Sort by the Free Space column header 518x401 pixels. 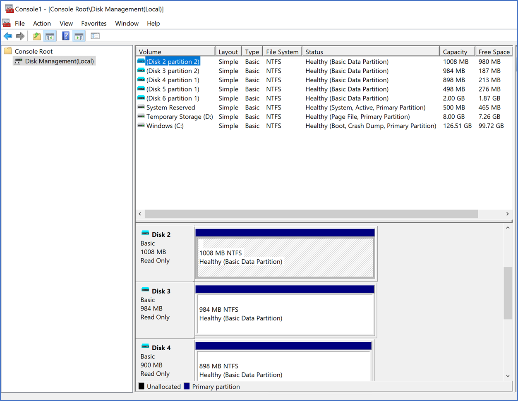(x=494, y=52)
